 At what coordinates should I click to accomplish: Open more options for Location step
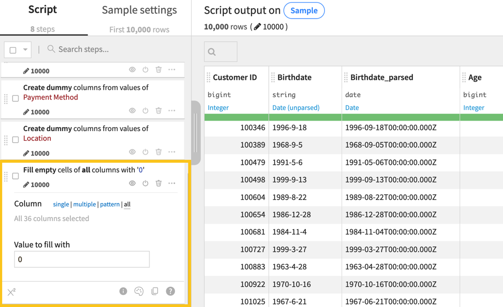172,152
